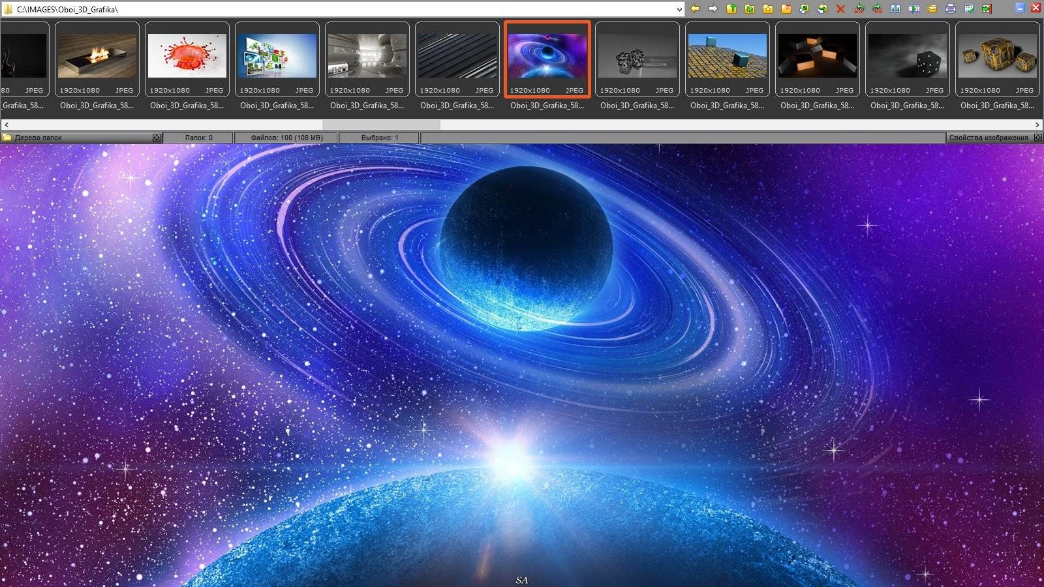Select the yellow tiles with cubes thumbnail
Viewport: 1044px width, 587px height.
[728, 59]
